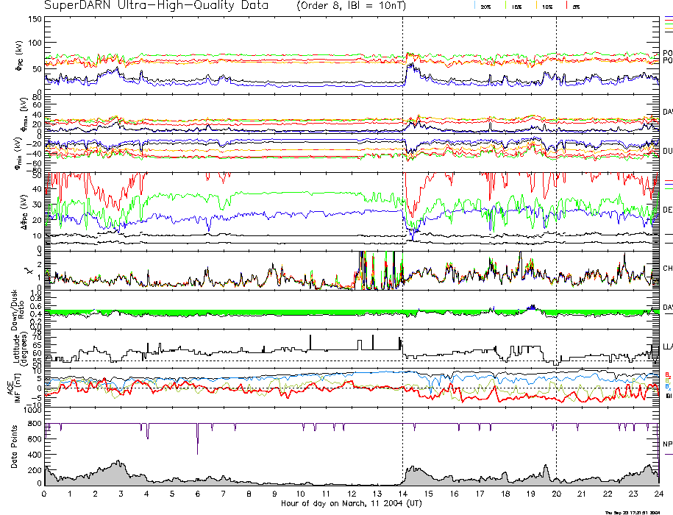Viewport: 673px width, 515px height.
Task: Click the plot creation timestamp at bottom right
Action: [633, 512]
